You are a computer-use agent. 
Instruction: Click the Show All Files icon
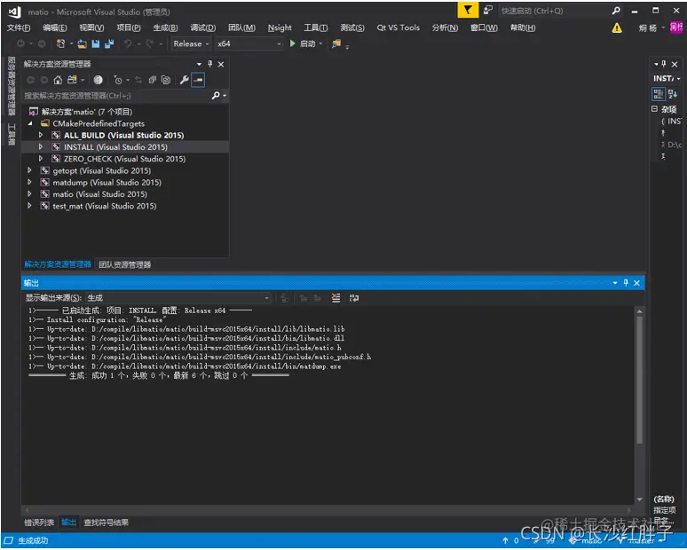coord(166,80)
